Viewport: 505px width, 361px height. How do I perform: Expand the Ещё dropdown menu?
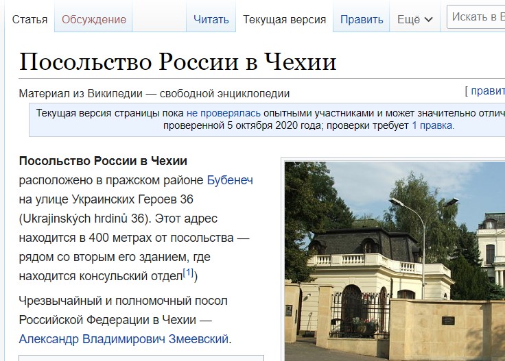[409, 19]
